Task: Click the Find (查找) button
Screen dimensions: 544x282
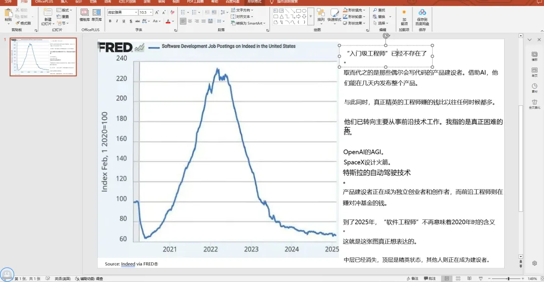Action: click(379, 10)
